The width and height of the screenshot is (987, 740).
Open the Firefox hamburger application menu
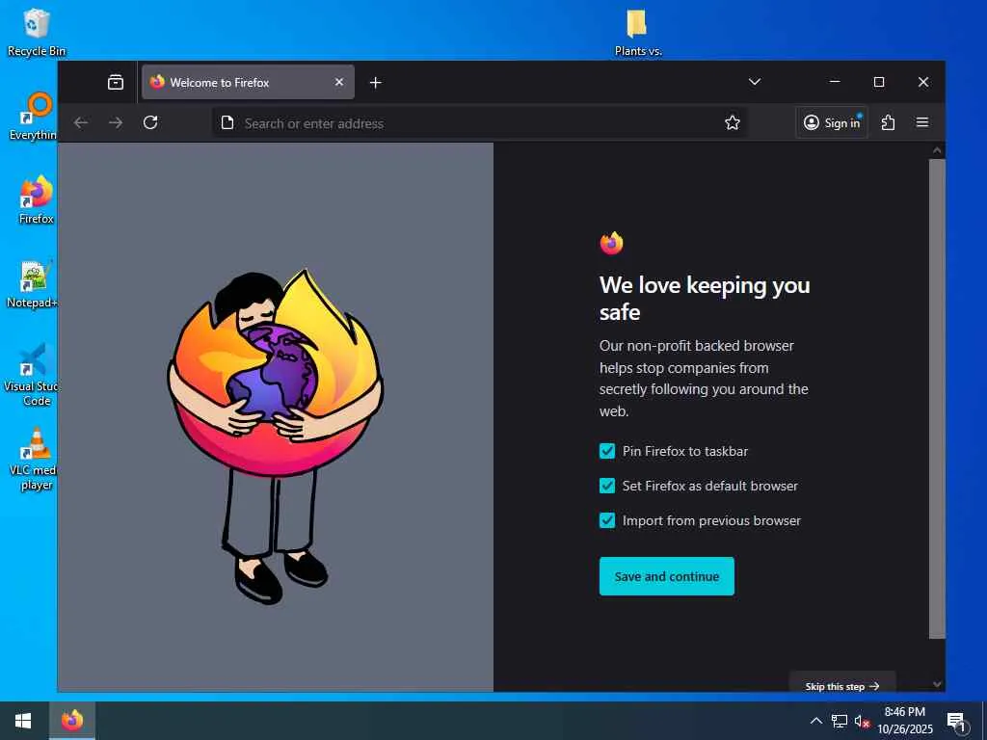click(x=922, y=122)
